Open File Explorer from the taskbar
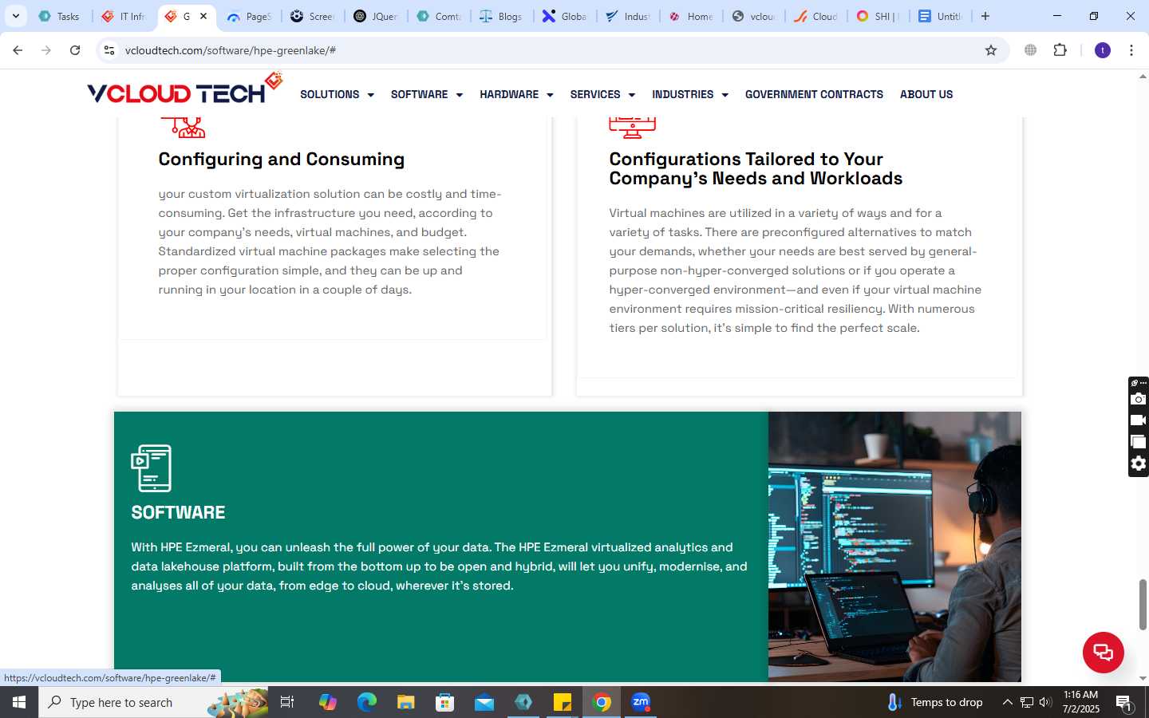1149x718 pixels. (406, 702)
